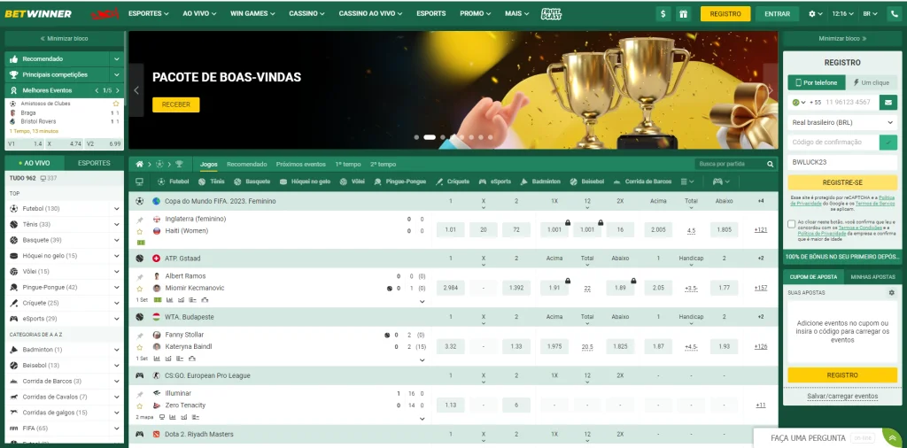
Task: Open the dollar payments icon
Action: point(663,14)
